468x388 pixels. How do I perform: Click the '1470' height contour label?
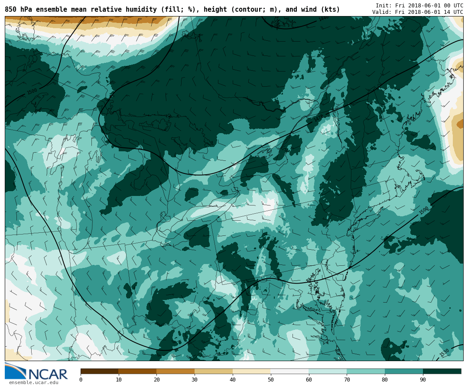pos(318,118)
